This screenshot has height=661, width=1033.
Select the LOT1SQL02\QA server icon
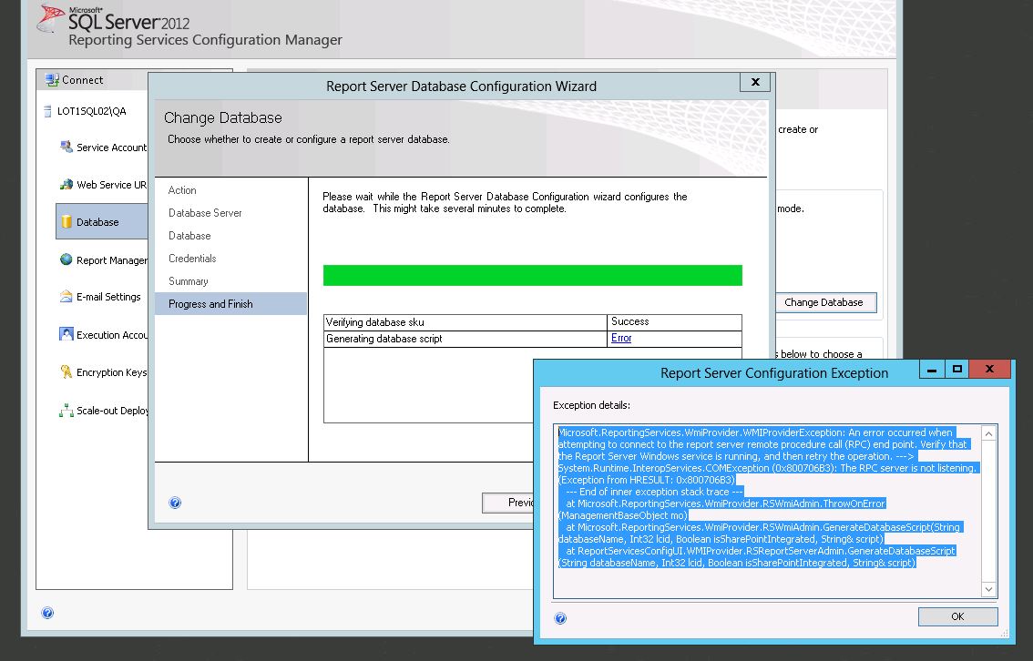(x=47, y=111)
